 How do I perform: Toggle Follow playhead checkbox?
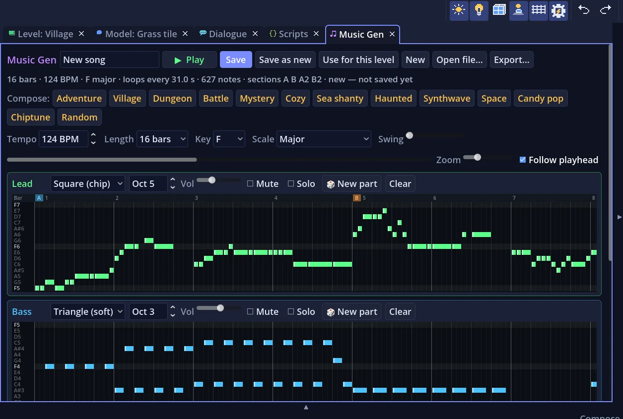523,160
